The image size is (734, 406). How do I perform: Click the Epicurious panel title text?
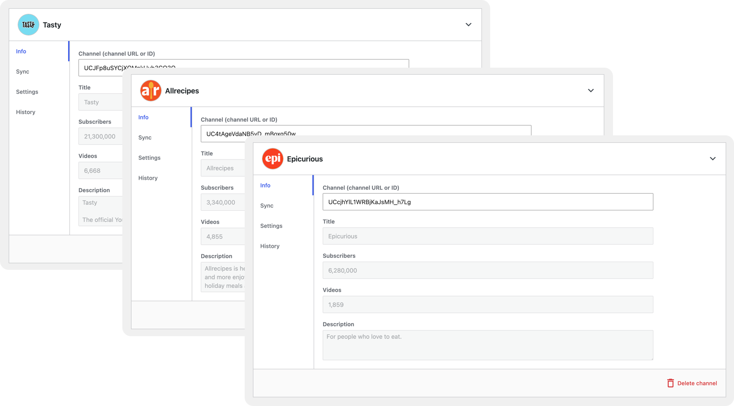tap(305, 159)
